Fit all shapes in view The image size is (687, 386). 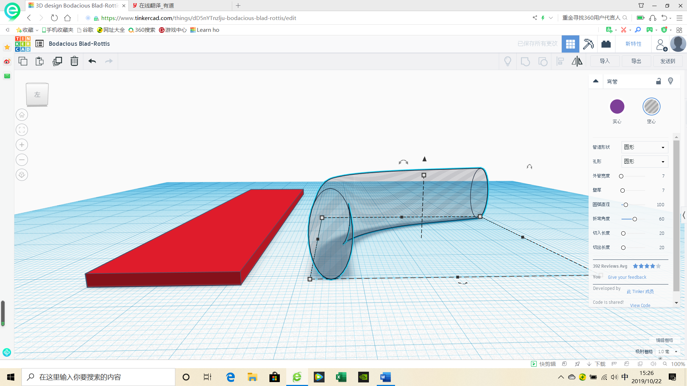[22, 130]
